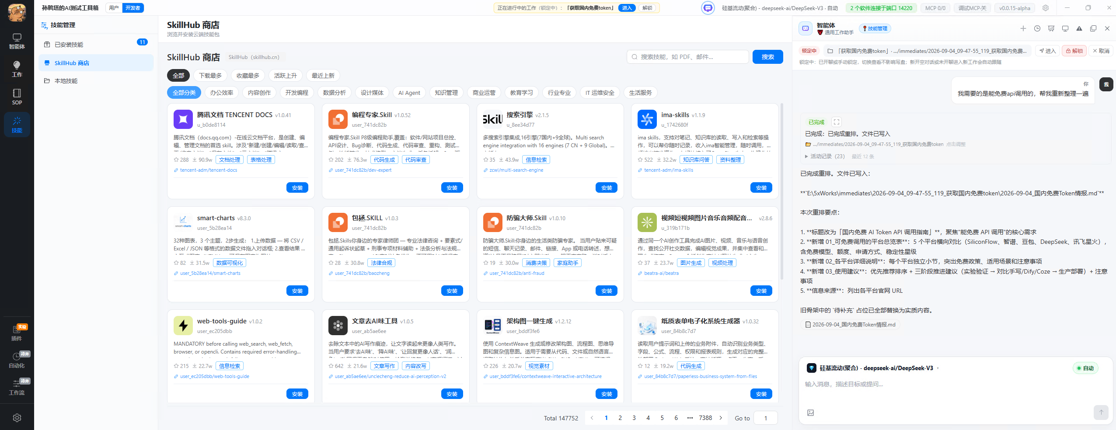
Task: Select the 全部 sort filter
Action: pos(178,76)
